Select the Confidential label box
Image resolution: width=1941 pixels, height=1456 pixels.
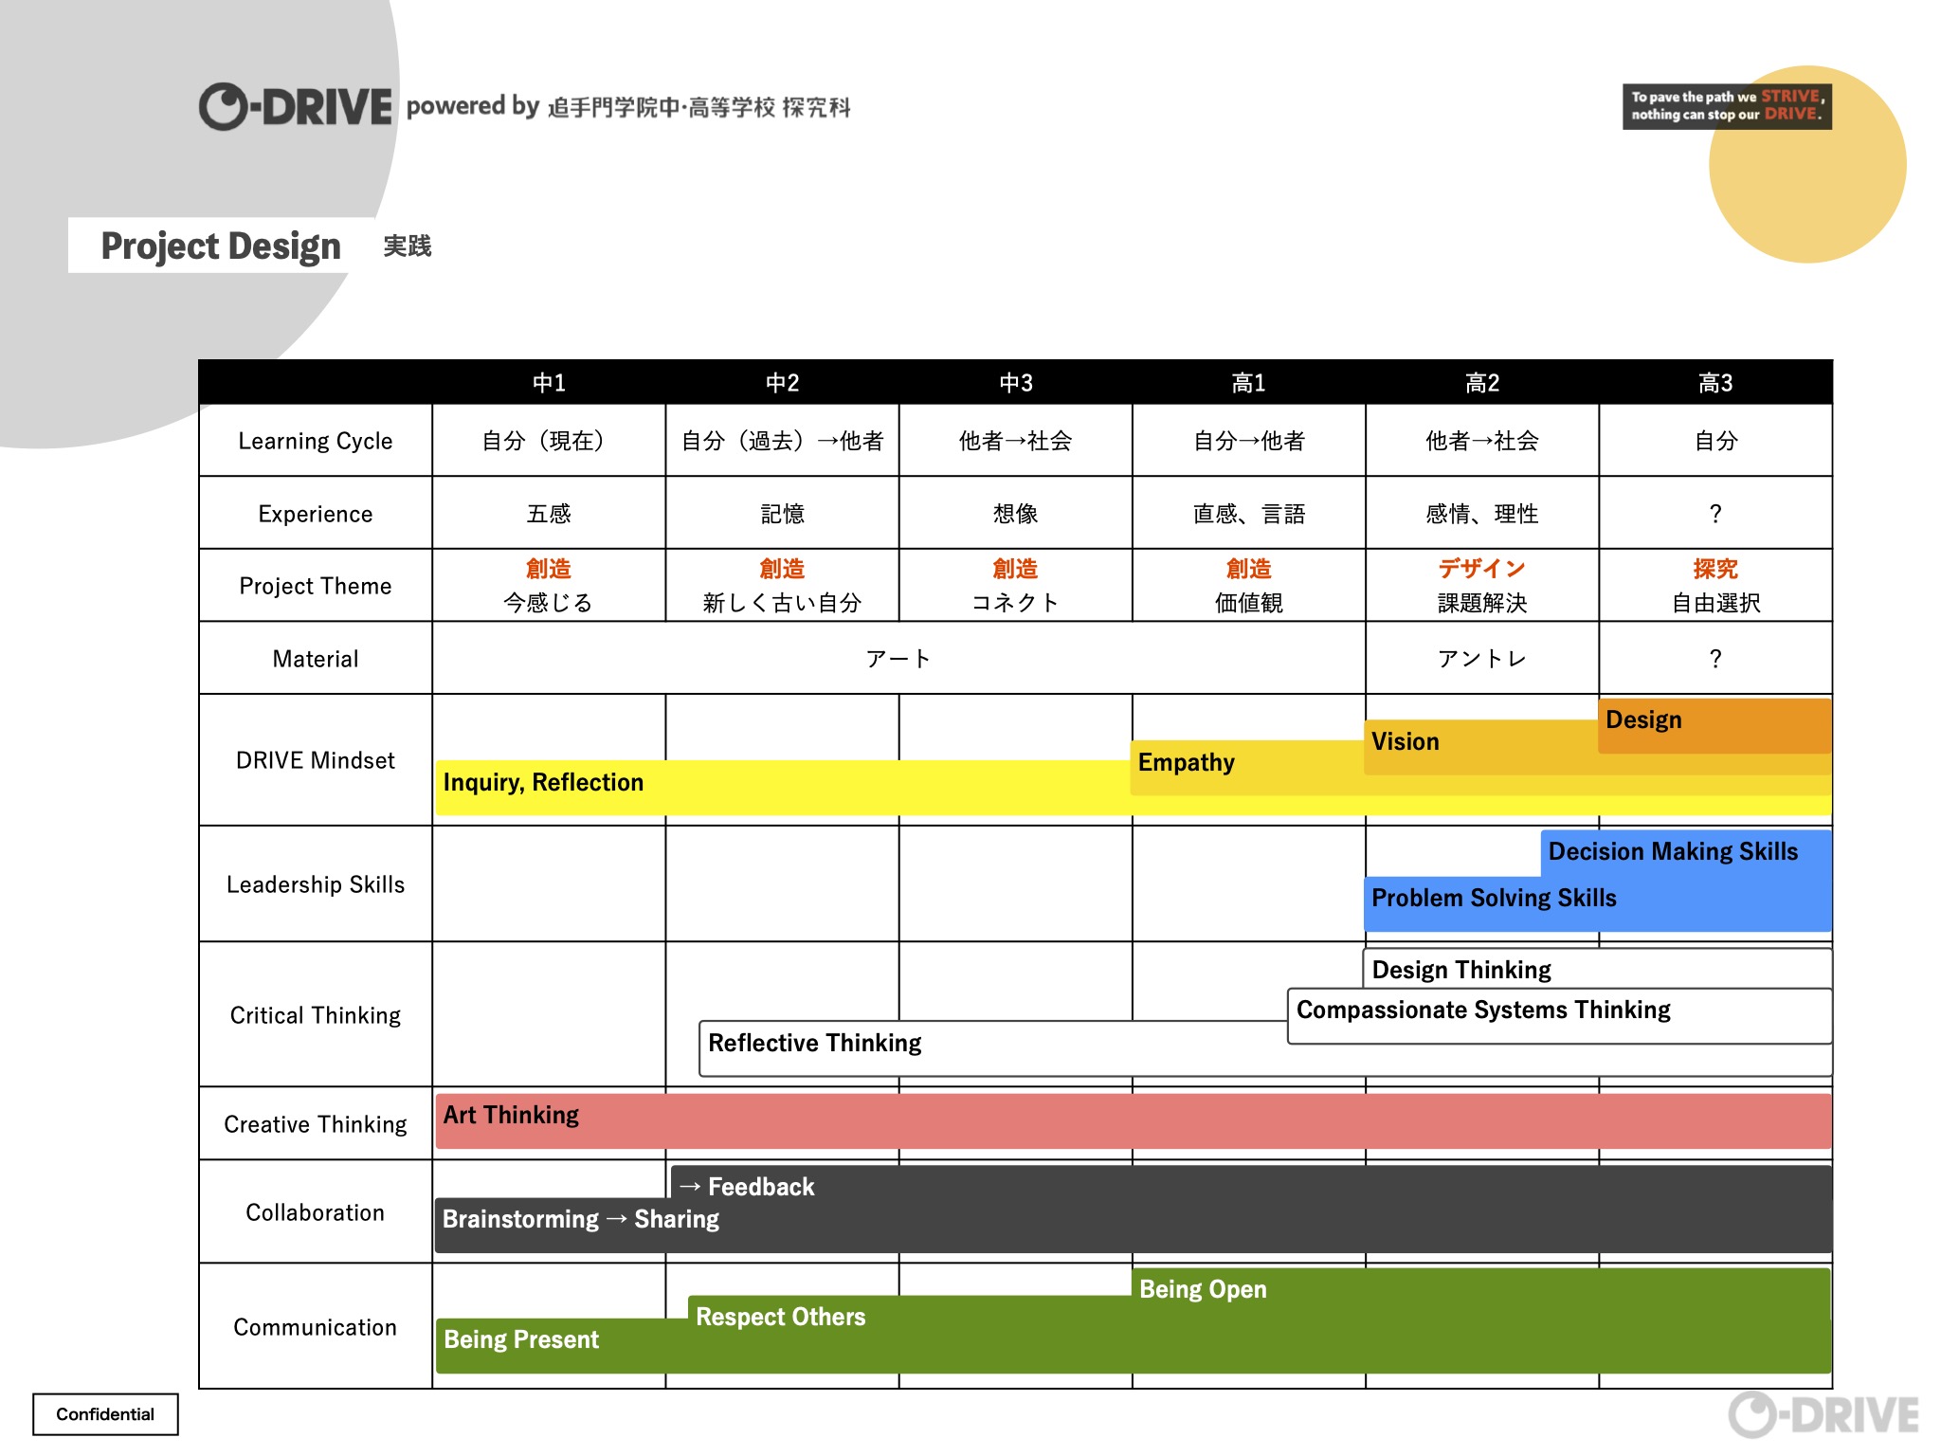coord(105,1413)
